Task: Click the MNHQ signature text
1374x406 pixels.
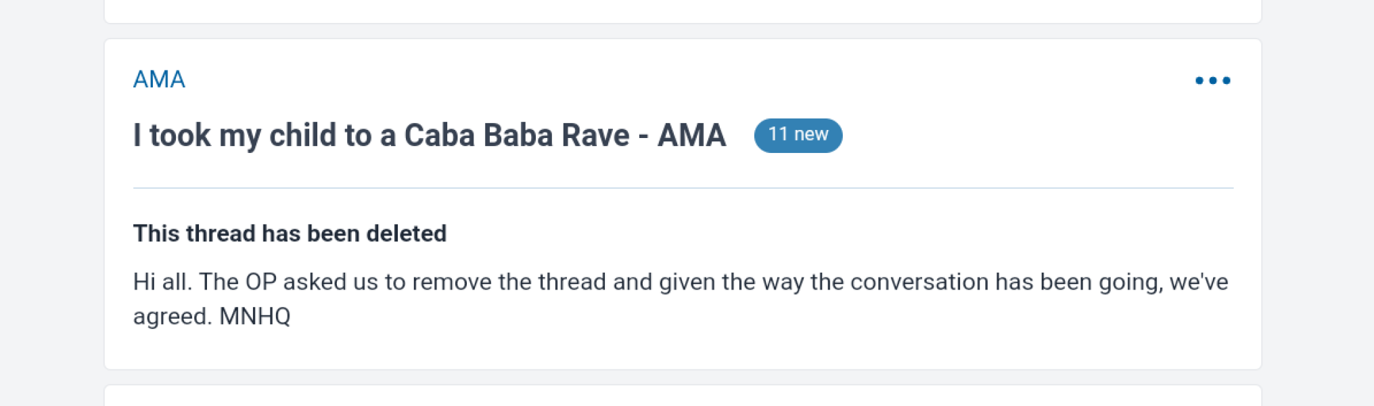Action: (x=255, y=317)
